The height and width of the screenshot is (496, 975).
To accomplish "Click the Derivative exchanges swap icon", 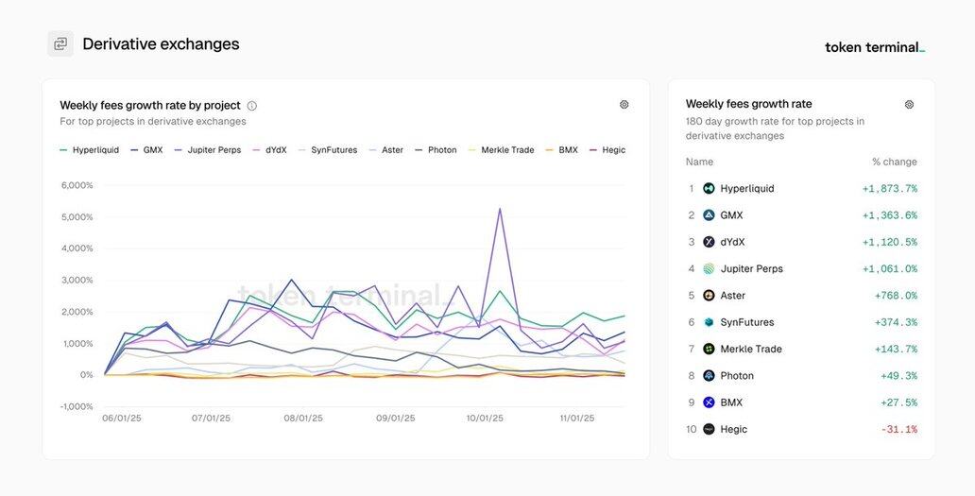I will pyautogui.click(x=60, y=43).
